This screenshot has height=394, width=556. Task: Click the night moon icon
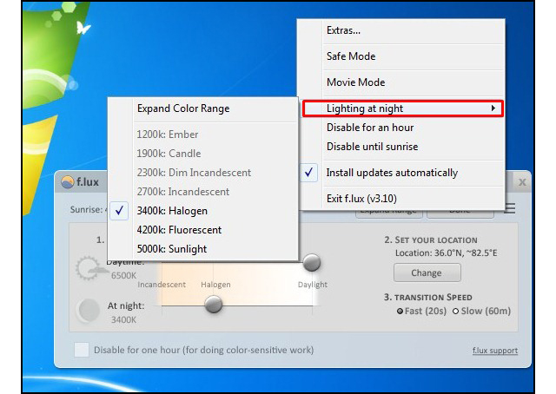88,311
